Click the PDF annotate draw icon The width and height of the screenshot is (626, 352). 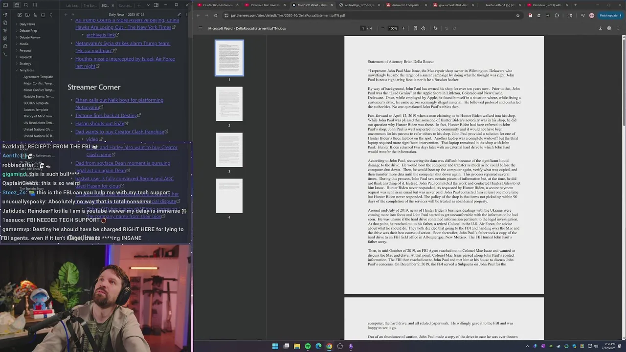435,28
